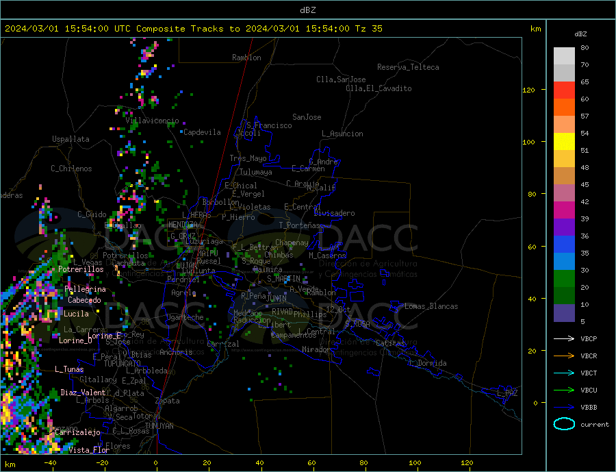This screenshot has width=616, height=472.
Task: Pick the bright green legend swatch
Action: coord(564,279)
